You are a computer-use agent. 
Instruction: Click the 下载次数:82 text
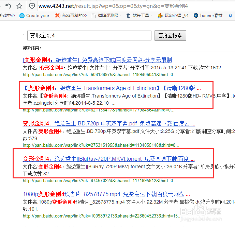tap(36, 174)
